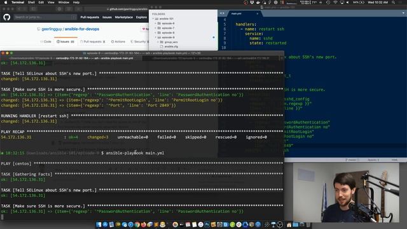Open the View menu
The width and height of the screenshot is (407, 229).
coord(51,3)
